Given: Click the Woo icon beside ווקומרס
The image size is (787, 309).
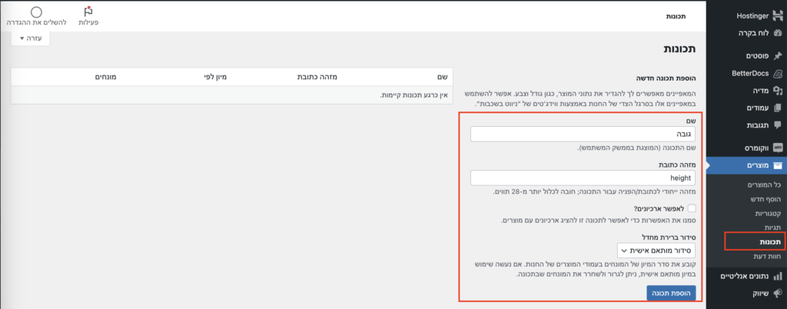Looking at the screenshot, I should 778,148.
